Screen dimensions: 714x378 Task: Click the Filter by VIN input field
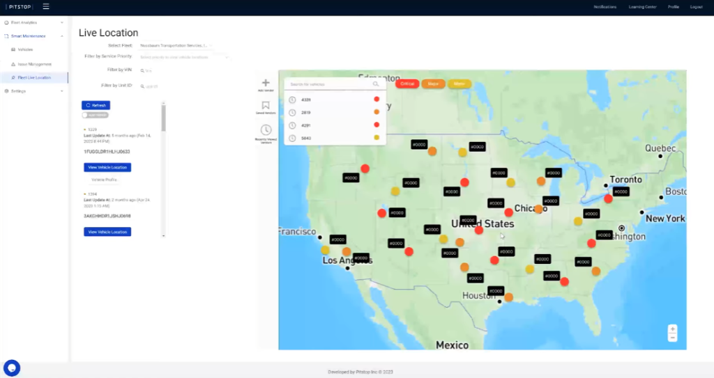coord(174,70)
